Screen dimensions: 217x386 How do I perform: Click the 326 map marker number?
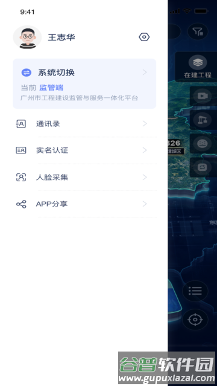tap(174, 143)
